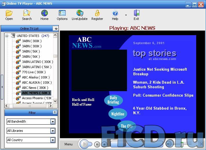206x150 pixels.
Task: Stop playback with the stop button
Action: 104,144
